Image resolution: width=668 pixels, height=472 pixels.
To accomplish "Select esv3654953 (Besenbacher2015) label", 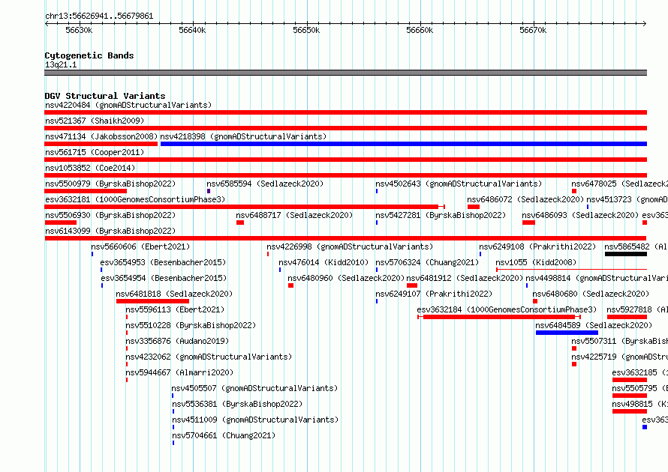I will coord(163,262).
